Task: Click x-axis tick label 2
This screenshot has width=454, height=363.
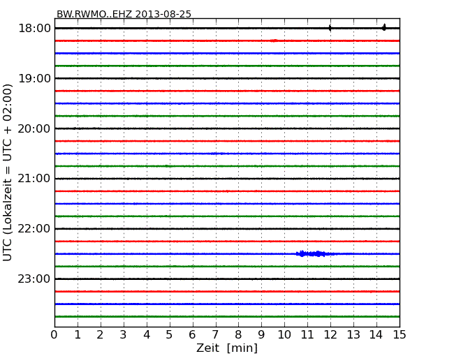Action: point(100,335)
